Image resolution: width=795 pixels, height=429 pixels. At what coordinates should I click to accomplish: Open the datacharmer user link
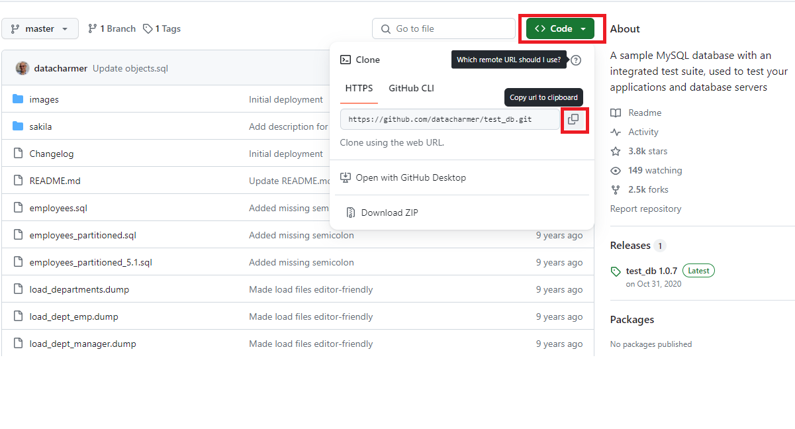61,68
